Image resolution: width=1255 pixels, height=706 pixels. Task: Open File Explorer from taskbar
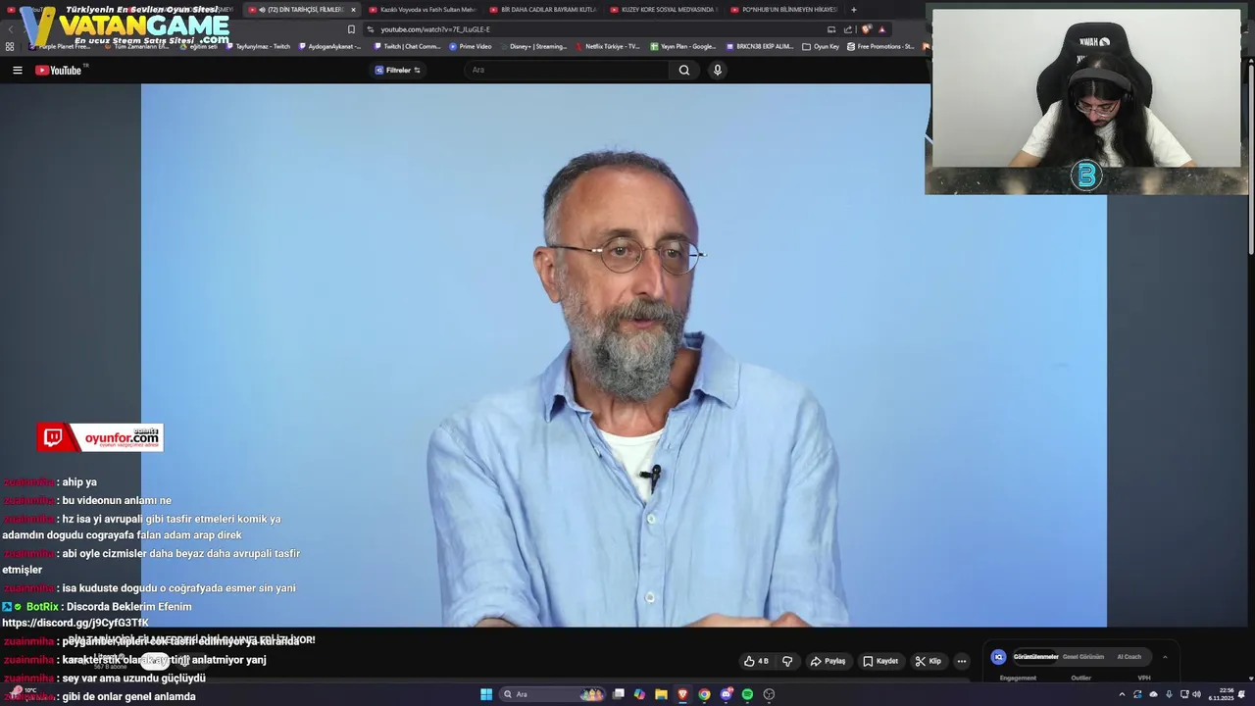pos(661,694)
